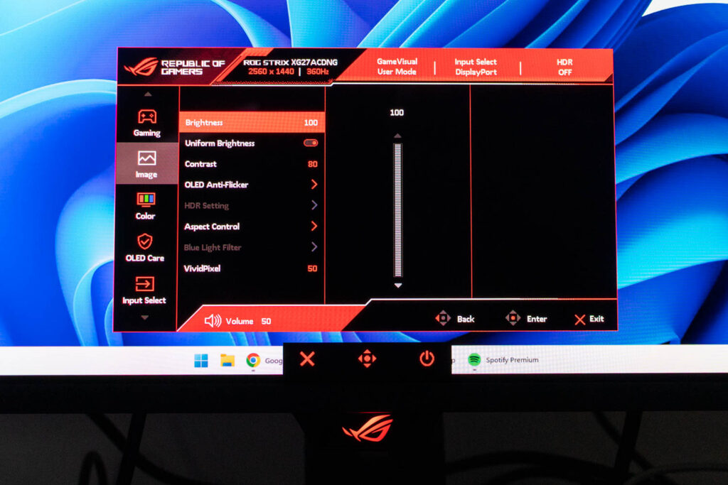Click the red power icon

click(427, 359)
